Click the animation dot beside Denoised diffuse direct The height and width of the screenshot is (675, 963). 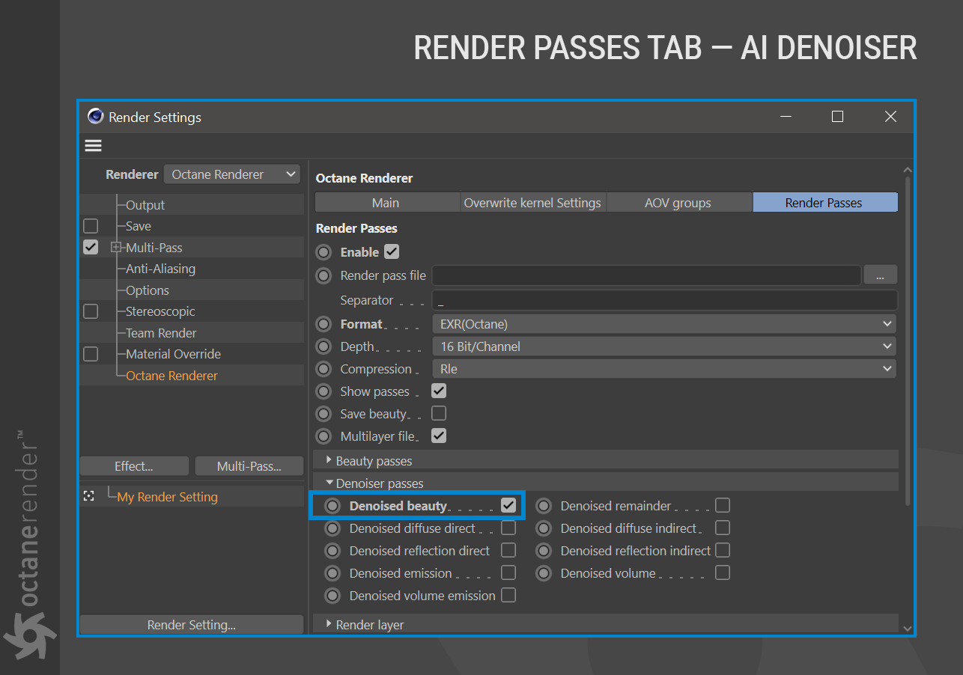332,528
